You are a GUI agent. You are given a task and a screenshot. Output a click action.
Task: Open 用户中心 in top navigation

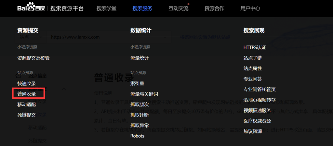(250, 8)
